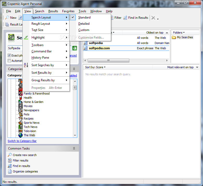The image size is (203, 186).
Task: Click the Result Layout toolbar icon
Action: click(7, 24)
